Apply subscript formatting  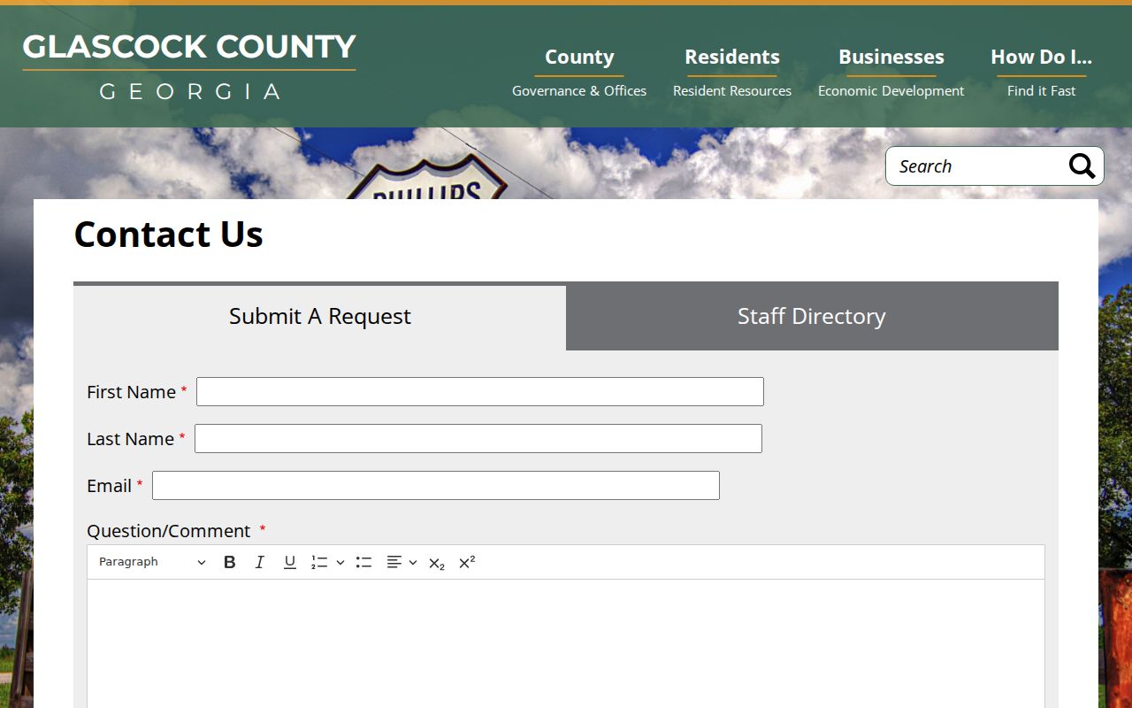(x=437, y=562)
